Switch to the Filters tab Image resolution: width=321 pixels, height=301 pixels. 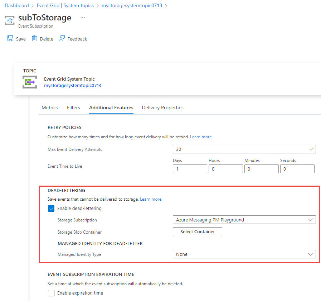[73, 107]
